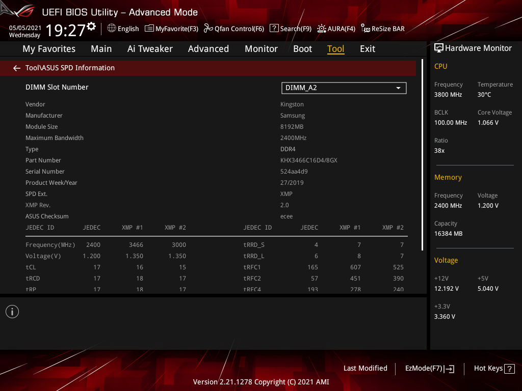This screenshot has height=391, width=522.
Task: Click the Core Voltage 1.066 V reading
Action: coord(488,123)
